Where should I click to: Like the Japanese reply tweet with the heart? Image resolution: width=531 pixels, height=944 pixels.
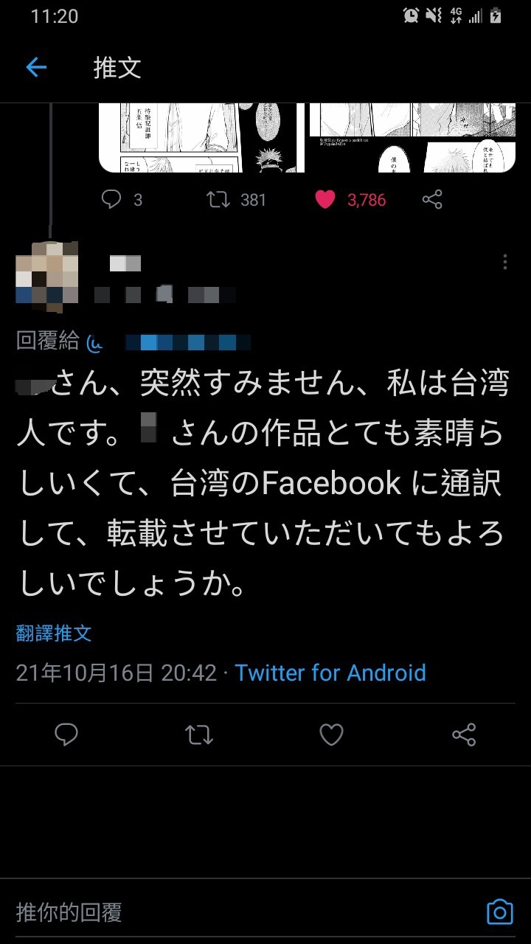pos(331,735)
